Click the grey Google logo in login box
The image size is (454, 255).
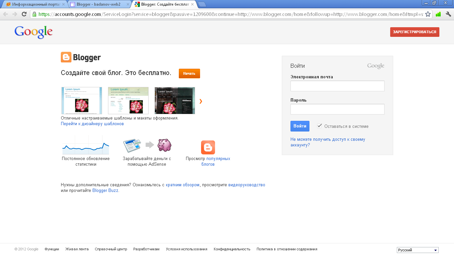[x=376, y=66]
